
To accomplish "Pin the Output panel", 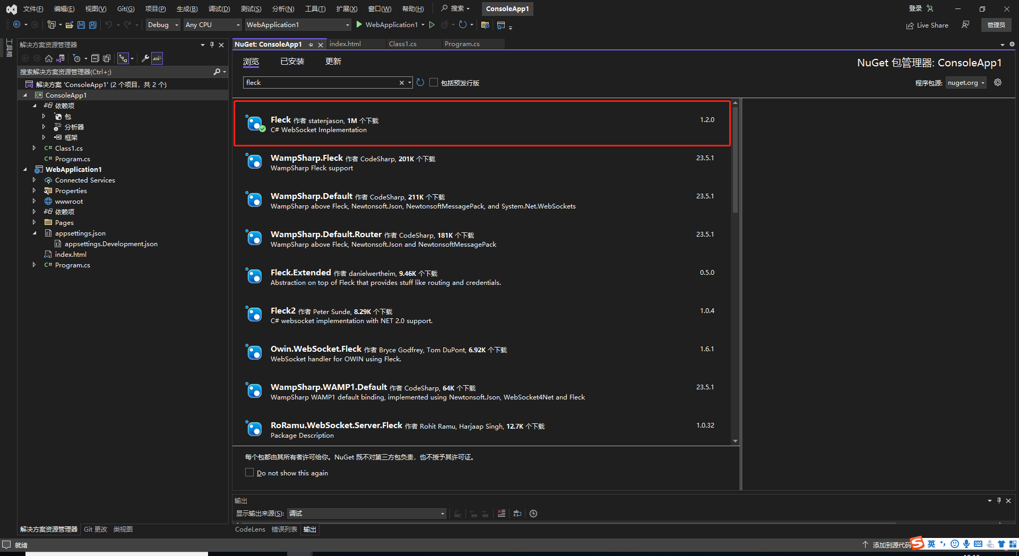I will 999,500.
